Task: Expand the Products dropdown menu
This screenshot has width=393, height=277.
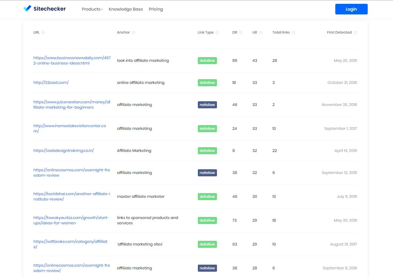Action: pyautogui.click(x=92, y=9)
